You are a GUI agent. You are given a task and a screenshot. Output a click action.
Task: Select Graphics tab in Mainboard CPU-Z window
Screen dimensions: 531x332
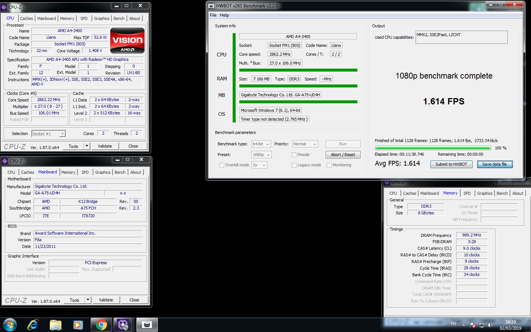[103, 172]
